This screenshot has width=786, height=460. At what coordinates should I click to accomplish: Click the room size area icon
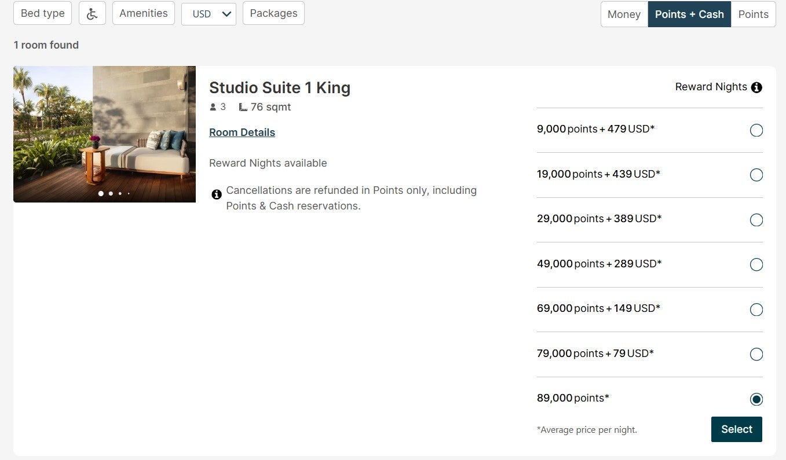pos(243,107)
